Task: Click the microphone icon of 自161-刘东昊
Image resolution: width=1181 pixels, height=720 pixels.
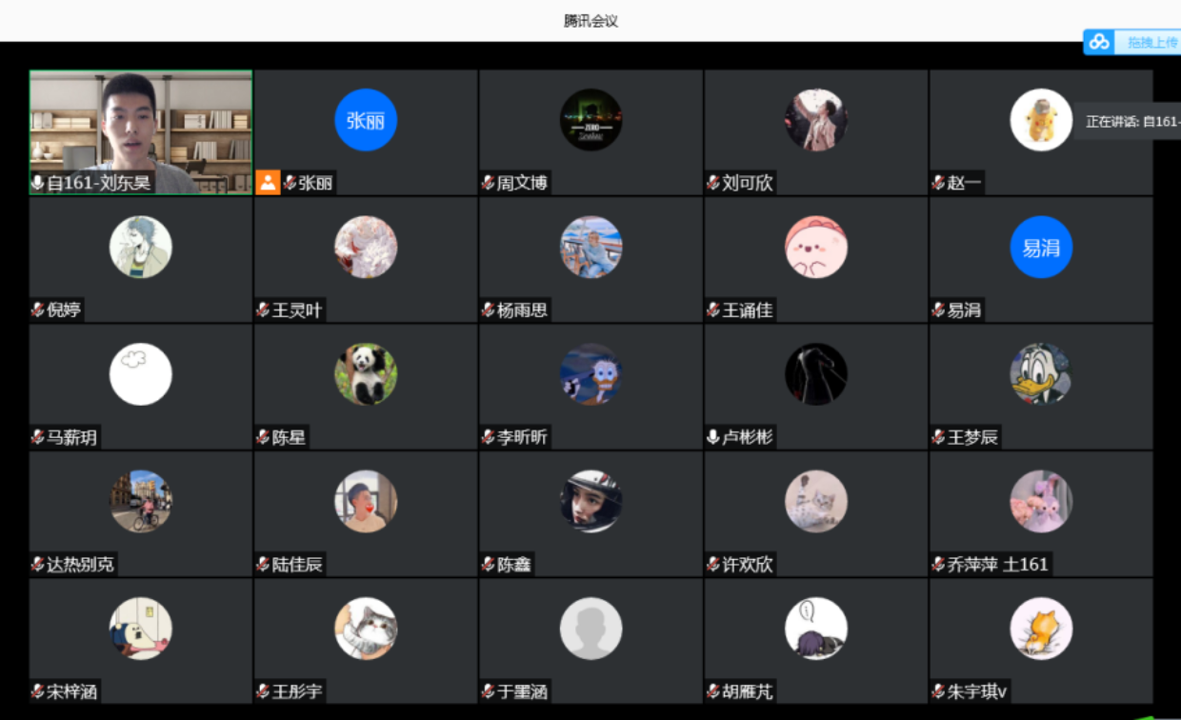Action: coord(38,183)
